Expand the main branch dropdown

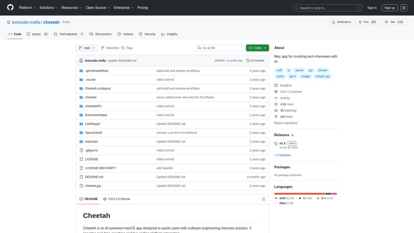(x=88, y=48)
